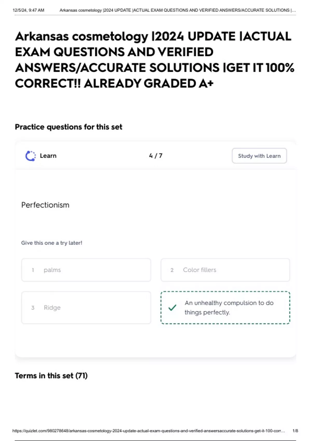Click the green checkmark icon
311x441 pixels.
click(172, 308)
